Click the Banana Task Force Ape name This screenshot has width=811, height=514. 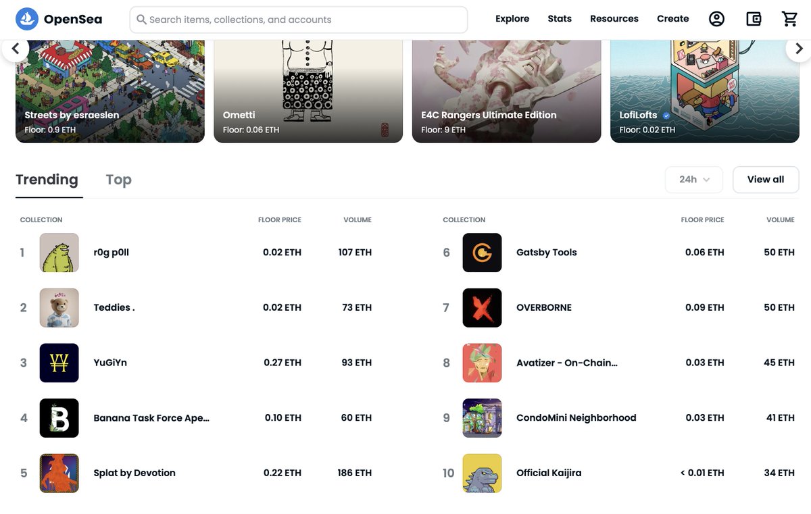[151, 418]
